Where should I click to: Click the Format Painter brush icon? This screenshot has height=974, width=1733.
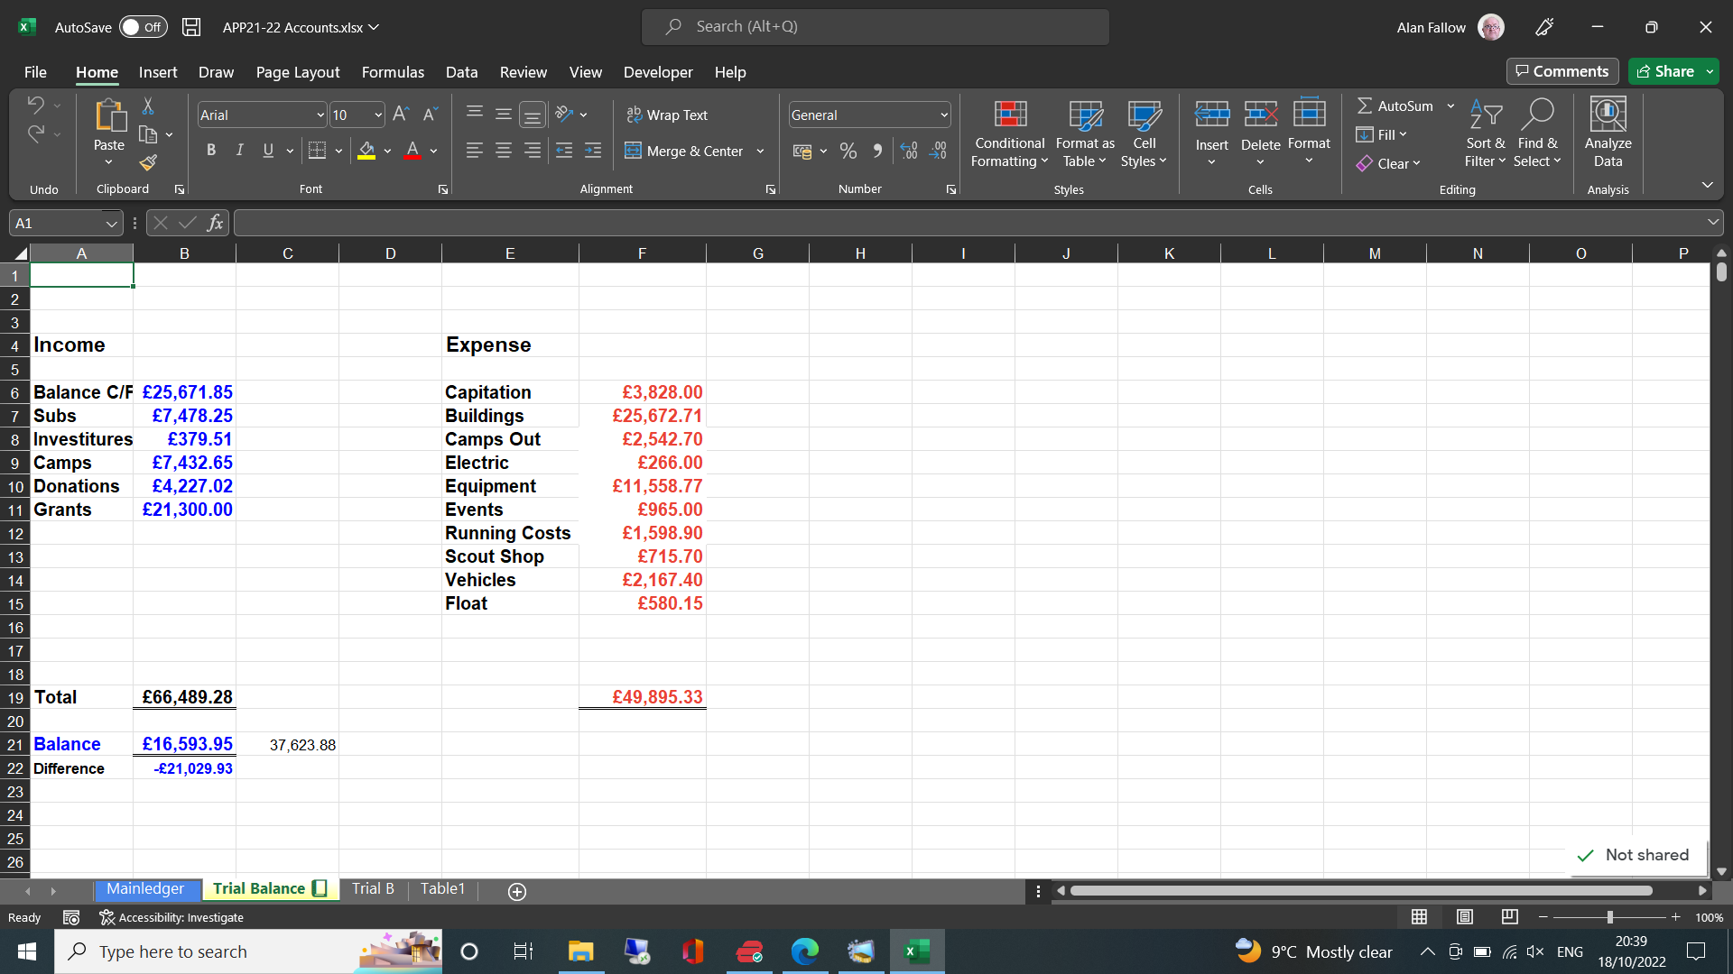(148, 162)
